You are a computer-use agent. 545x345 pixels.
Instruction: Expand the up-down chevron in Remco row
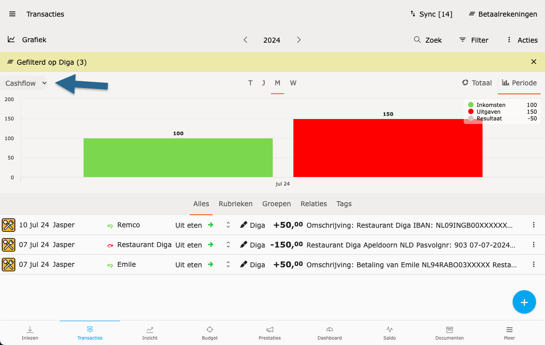(228, 225)
